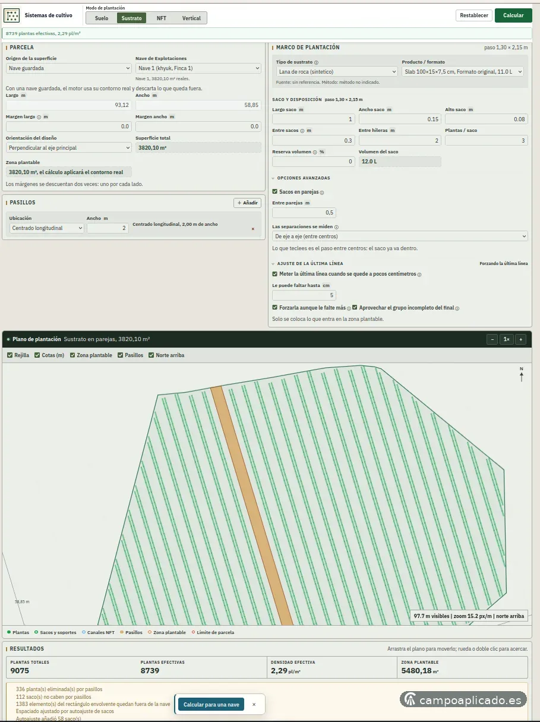The image size is (540, 722).
Task: Click the Restablecer button
Action: (x=474, y=15)
